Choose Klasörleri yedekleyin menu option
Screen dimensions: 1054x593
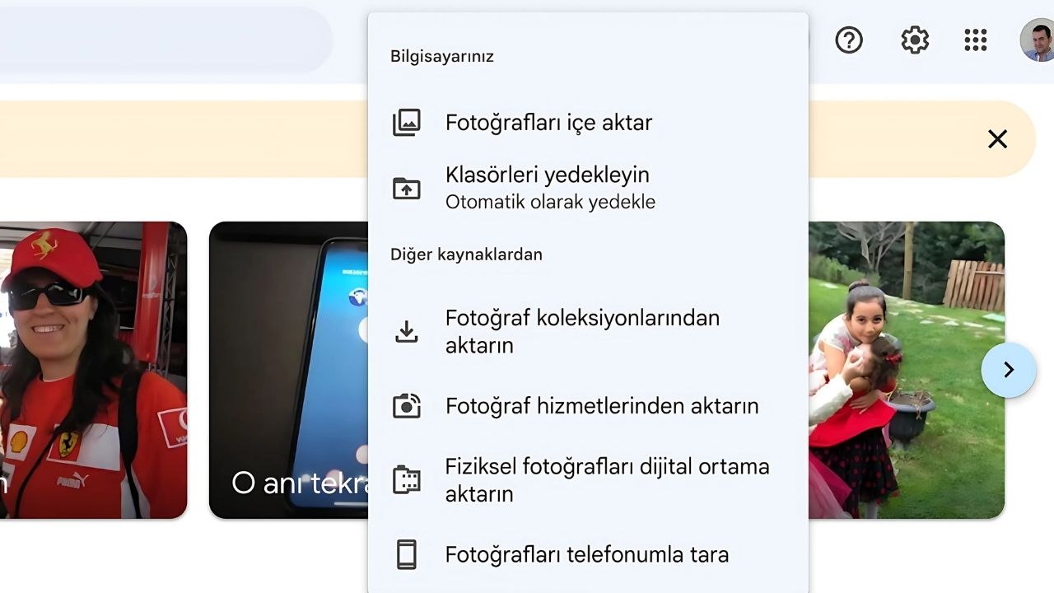point(588,189)
